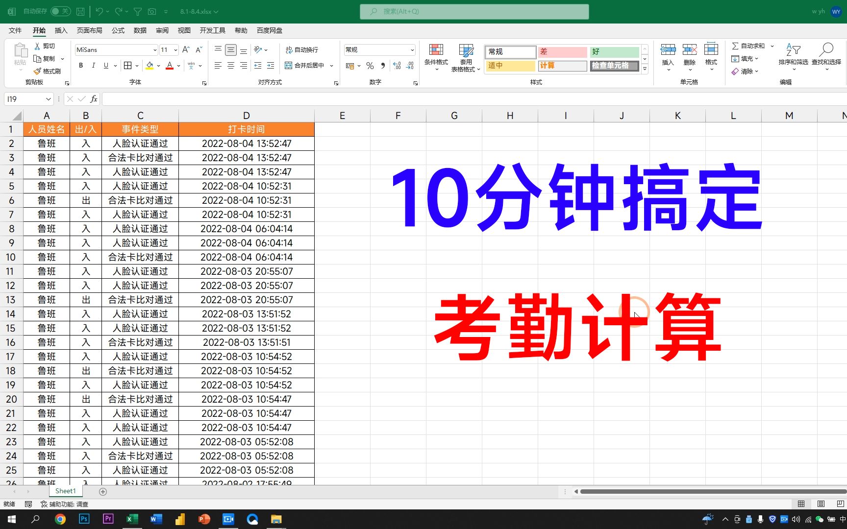Screen dimensions: 847x529
Task: Click the Decrease Indent icon
Action: coord(258,65)
